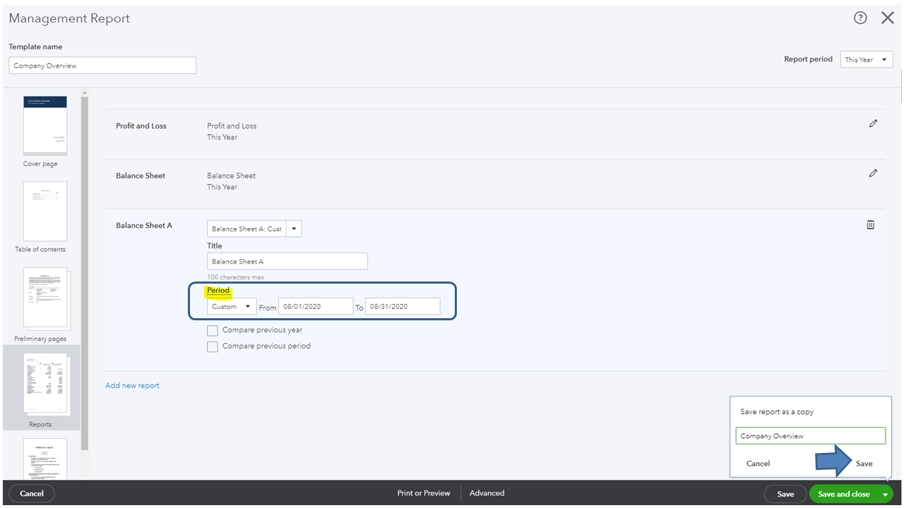
Task: Delete Balance Sheet A with trash icon
Action: click(870, 224)
